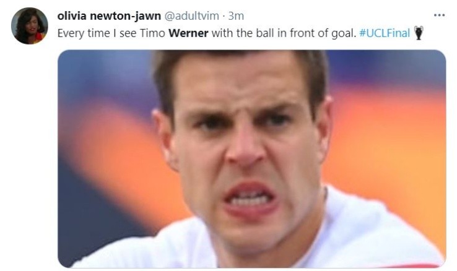Visit the @adultvim handle profile
Screen dimensions: 457x271
coord(191,15)
